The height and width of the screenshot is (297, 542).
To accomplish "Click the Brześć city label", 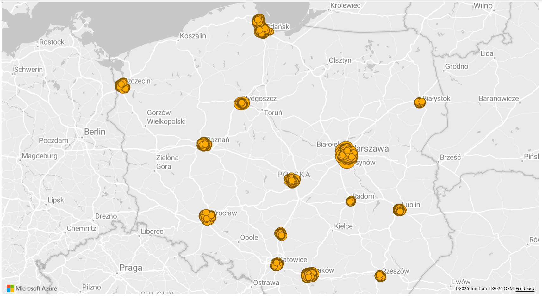I will [450, 157].
